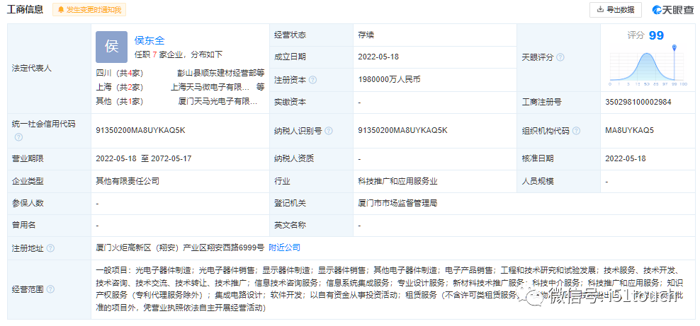
Task: Click 其他有限责任公司 enterprise type value
Action: tap(128, 181)
